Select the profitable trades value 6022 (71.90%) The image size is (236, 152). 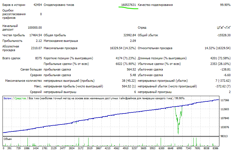coord(126,64)
